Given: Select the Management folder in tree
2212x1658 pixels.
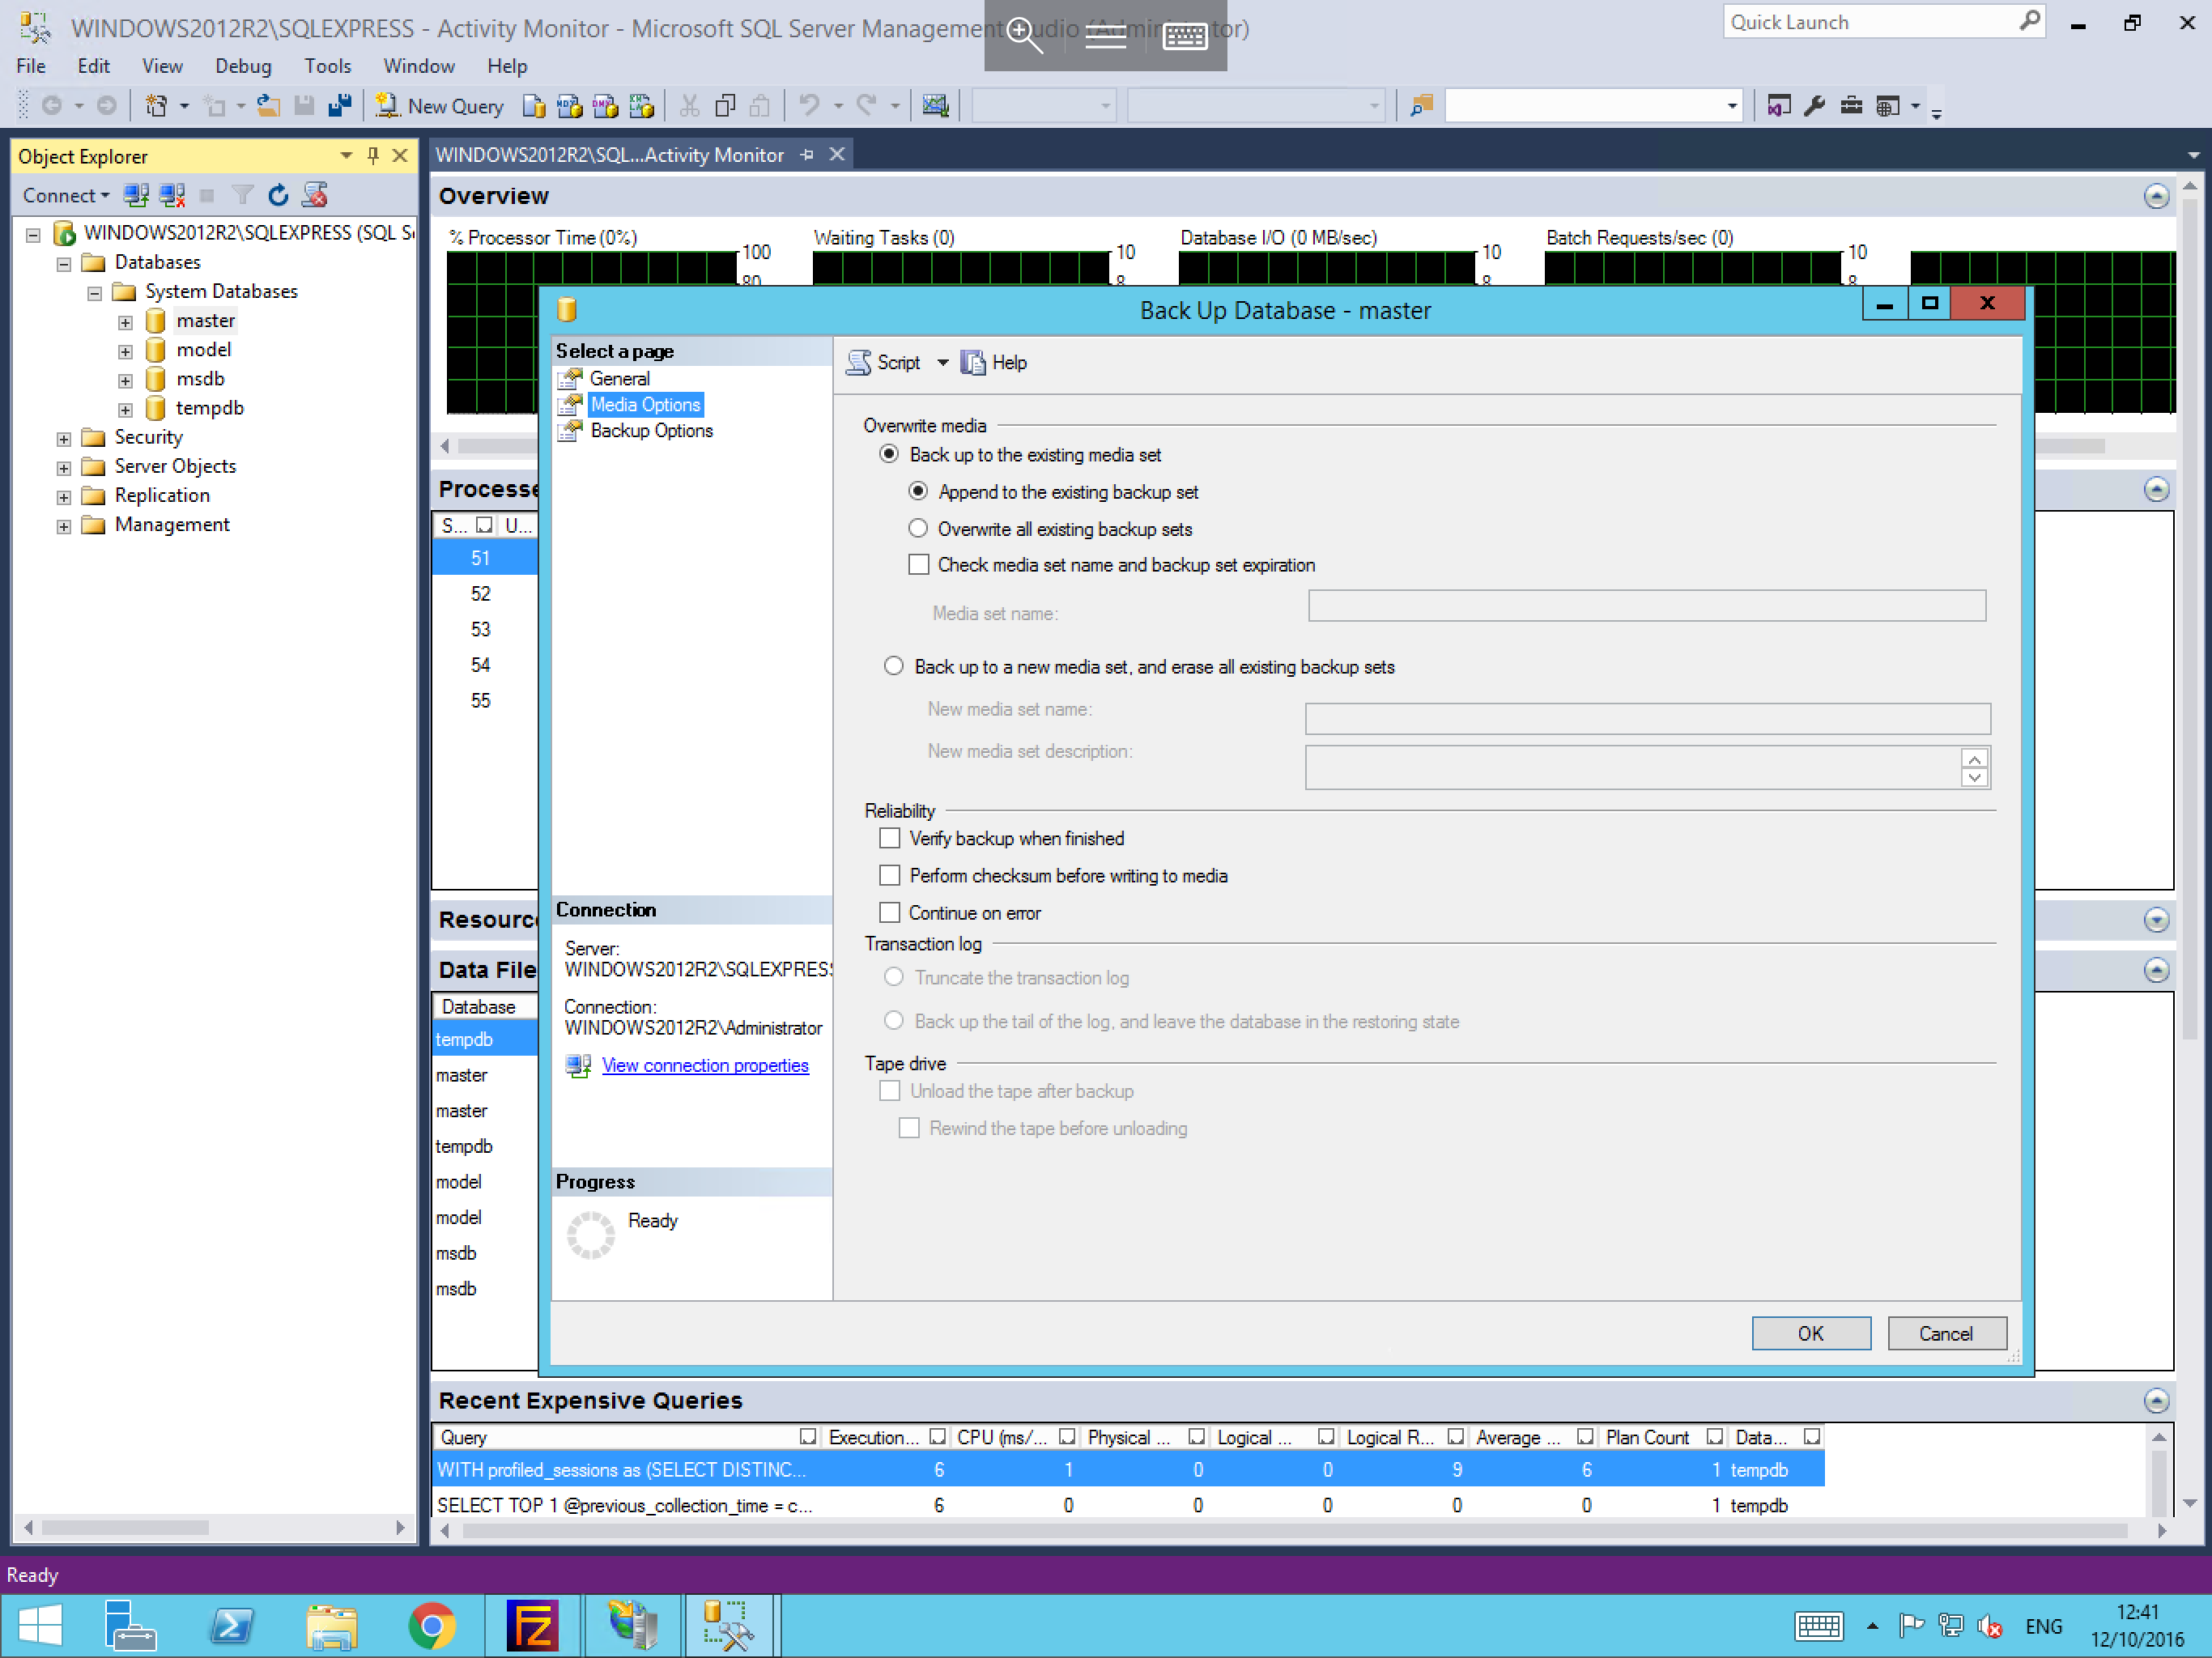Looking at the screenshot, I should (171, 524).
